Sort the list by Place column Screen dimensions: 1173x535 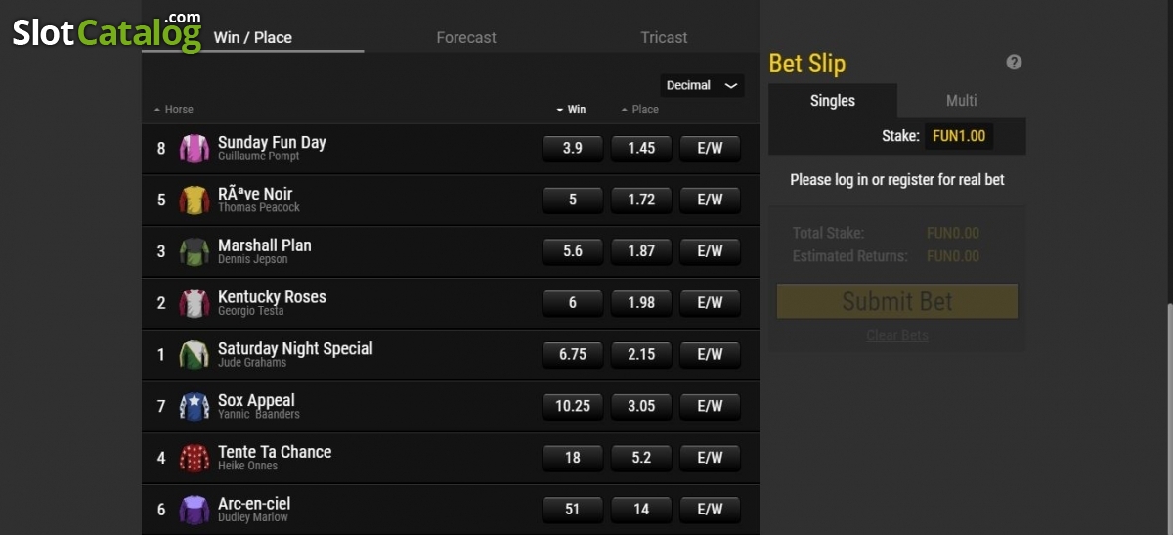[x=640, y=110]
